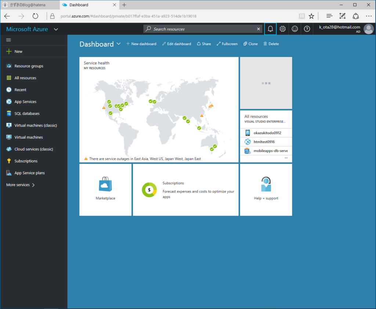Open the notifications bell icon
The width and height of the screenshot is (376, 309).
click(270, 29)
